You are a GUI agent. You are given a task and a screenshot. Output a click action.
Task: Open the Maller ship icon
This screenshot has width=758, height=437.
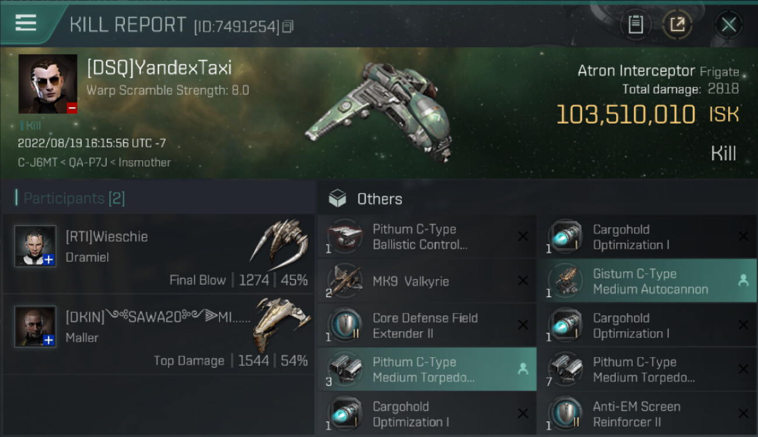click(282, 325)
